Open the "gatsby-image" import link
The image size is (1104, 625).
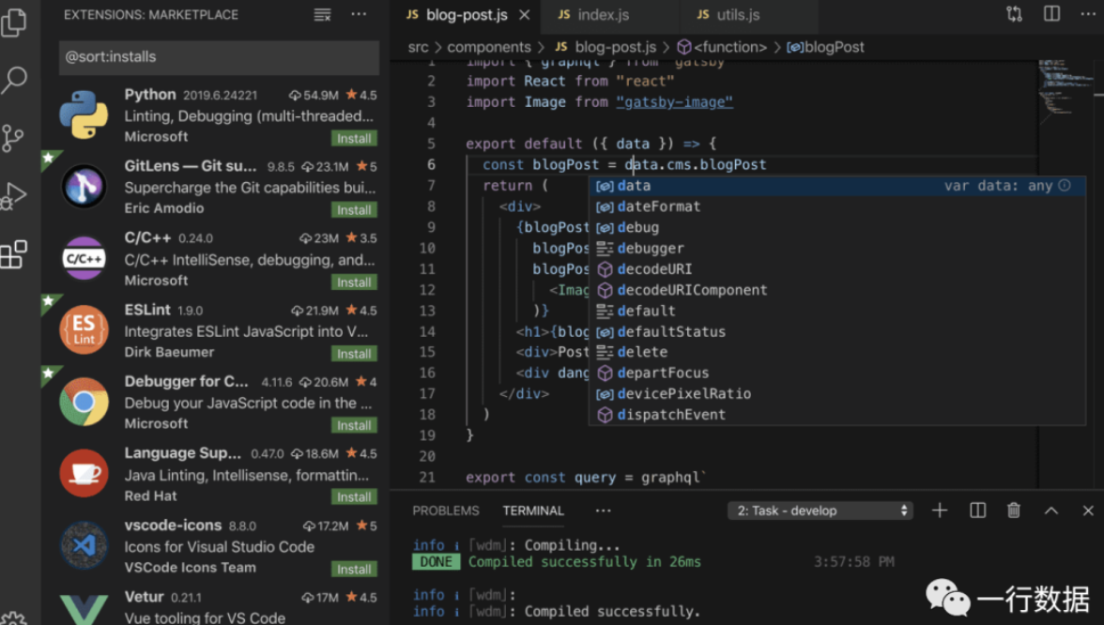point(674,102)
